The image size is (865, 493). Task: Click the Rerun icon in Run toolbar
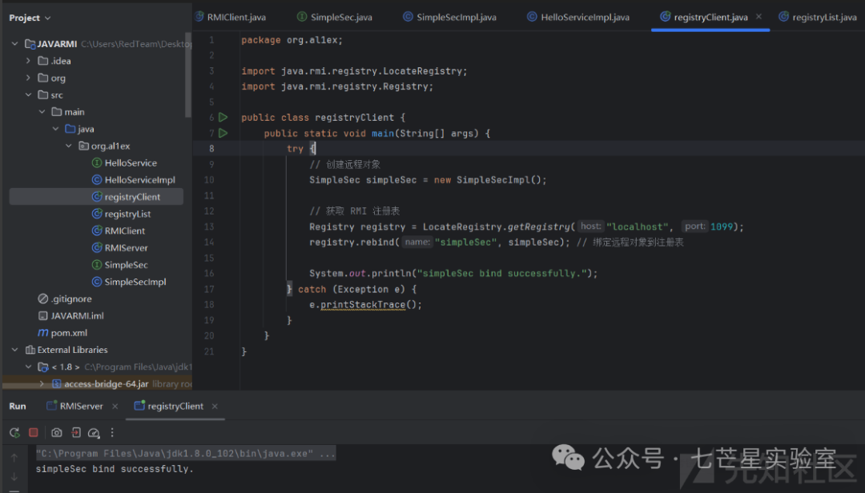pyautogui.click(x=15, y=433)
